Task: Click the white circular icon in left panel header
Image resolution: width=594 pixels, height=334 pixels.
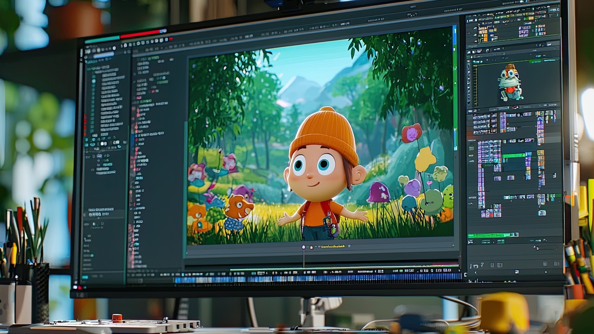Action: (114, 48)
